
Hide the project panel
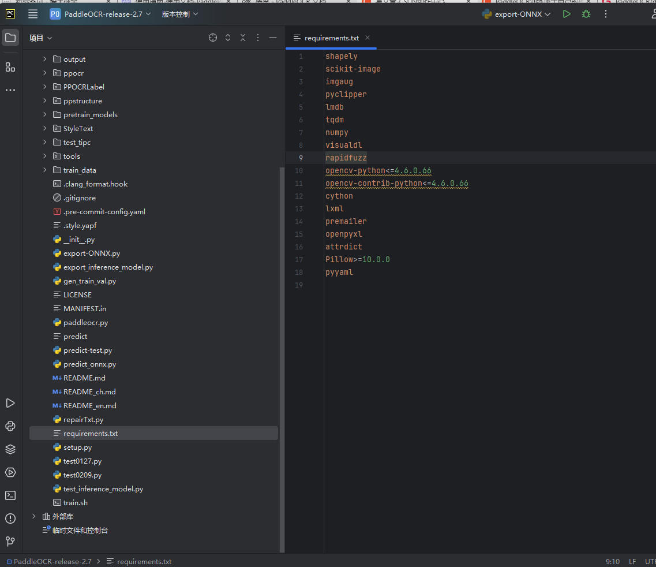point(273,38)
